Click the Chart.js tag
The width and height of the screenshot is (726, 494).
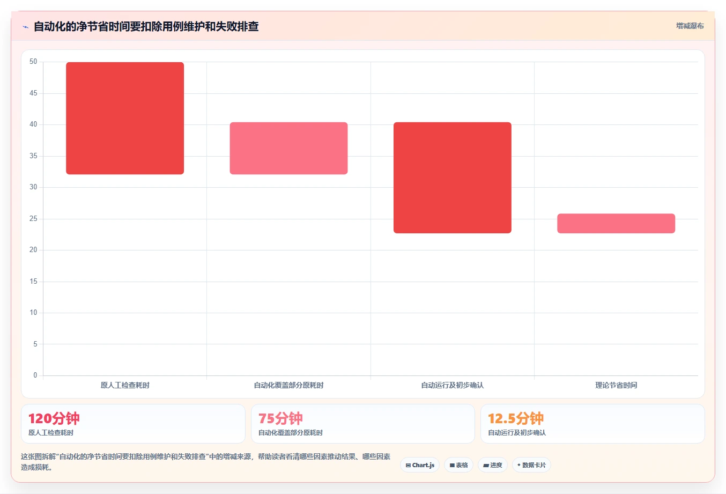pyautogui.click(x=420, y=465)
